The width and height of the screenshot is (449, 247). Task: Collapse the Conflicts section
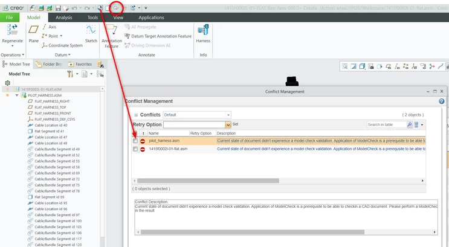[136, 115]
